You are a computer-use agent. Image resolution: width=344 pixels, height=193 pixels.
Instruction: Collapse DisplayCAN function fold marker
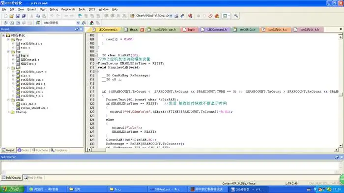pos(96,72)
